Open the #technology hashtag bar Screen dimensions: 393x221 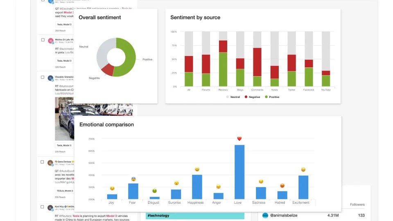coord(195,216)
